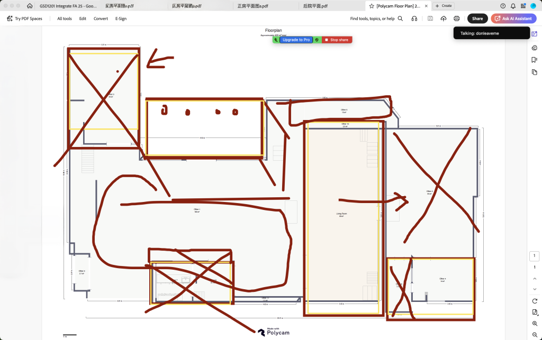The image size is (542, 340).
Task: Click the search magnifier icon
Action: point(401,19)
